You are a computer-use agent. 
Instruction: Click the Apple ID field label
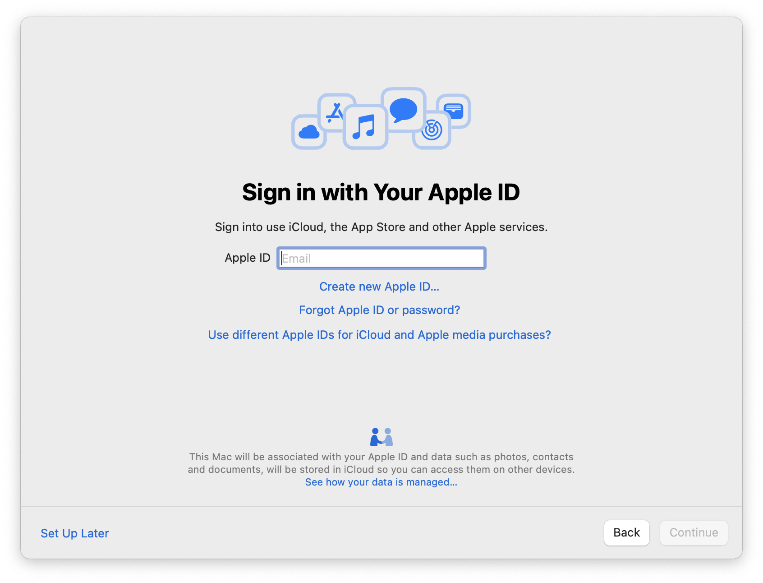click(x=248, y=258)
